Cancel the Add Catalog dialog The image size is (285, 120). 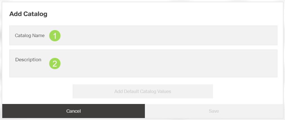pos(73,111)
